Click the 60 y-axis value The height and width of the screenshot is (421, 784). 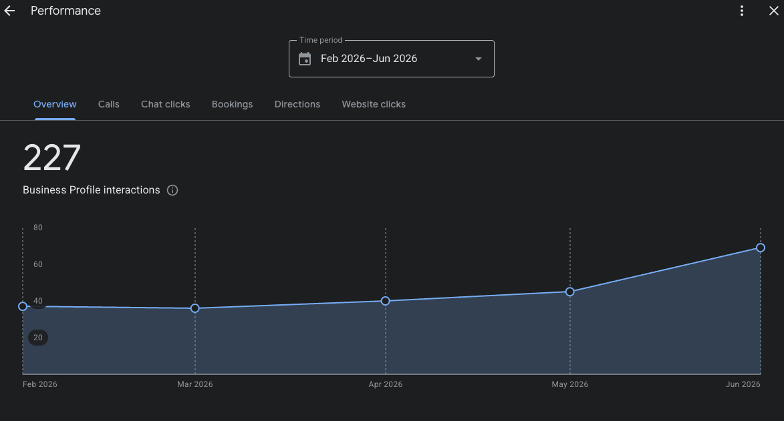click(38, 264)
